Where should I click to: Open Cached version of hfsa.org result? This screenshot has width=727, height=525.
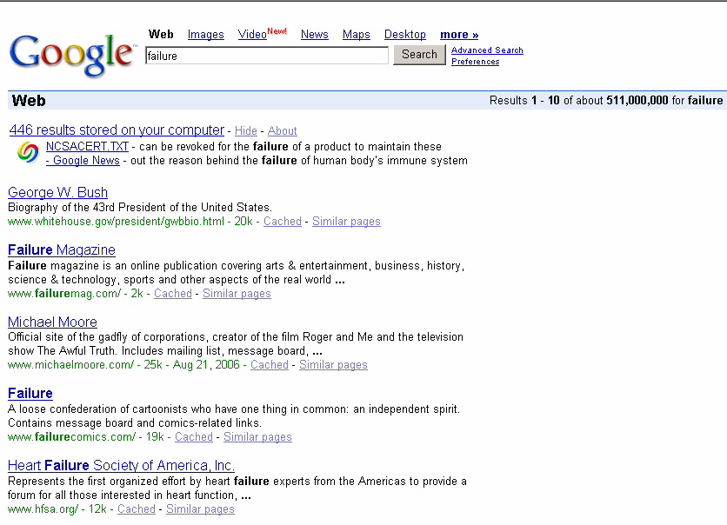137,508
